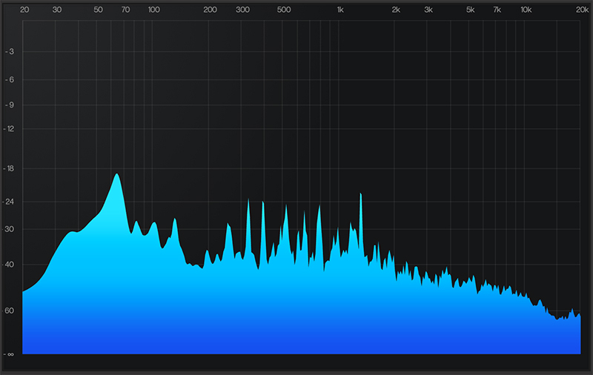Click the 20 Hz label on frequency axis
Screen dimensions: 593x375
[24, 10]
